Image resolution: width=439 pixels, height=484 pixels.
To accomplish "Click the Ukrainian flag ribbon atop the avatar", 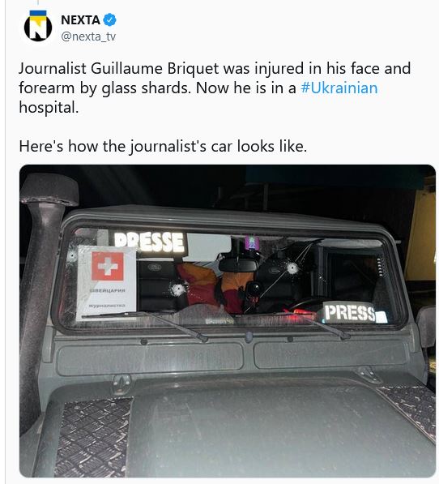I will point(38,14).
